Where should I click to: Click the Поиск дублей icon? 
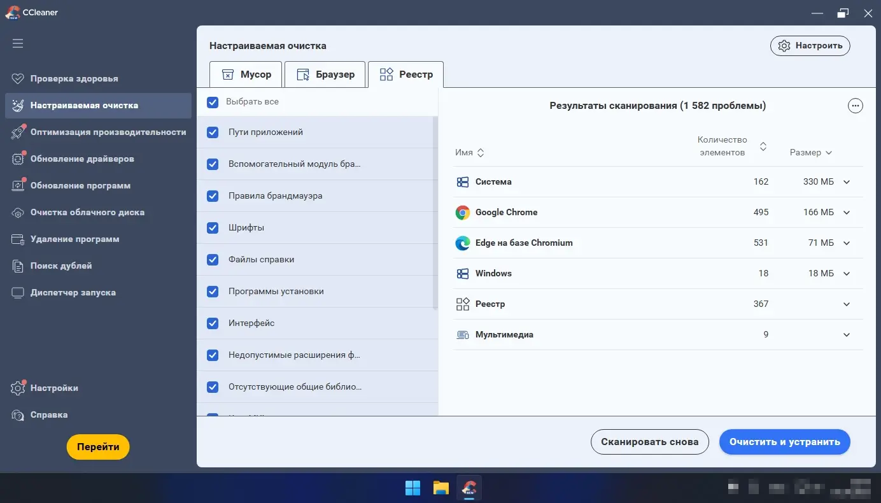coord(18,266)
